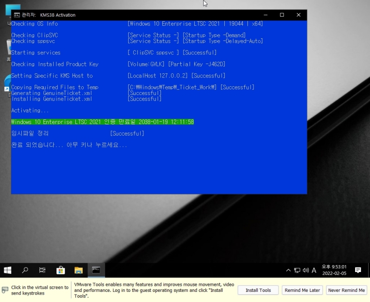Viewport: 370px width, 302px height.
Task: Open the console window system menu icon
Action: pos(17,15)
